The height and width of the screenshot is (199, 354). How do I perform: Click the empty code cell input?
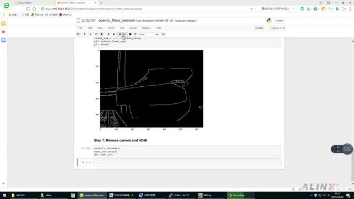[x=187, y=162]
